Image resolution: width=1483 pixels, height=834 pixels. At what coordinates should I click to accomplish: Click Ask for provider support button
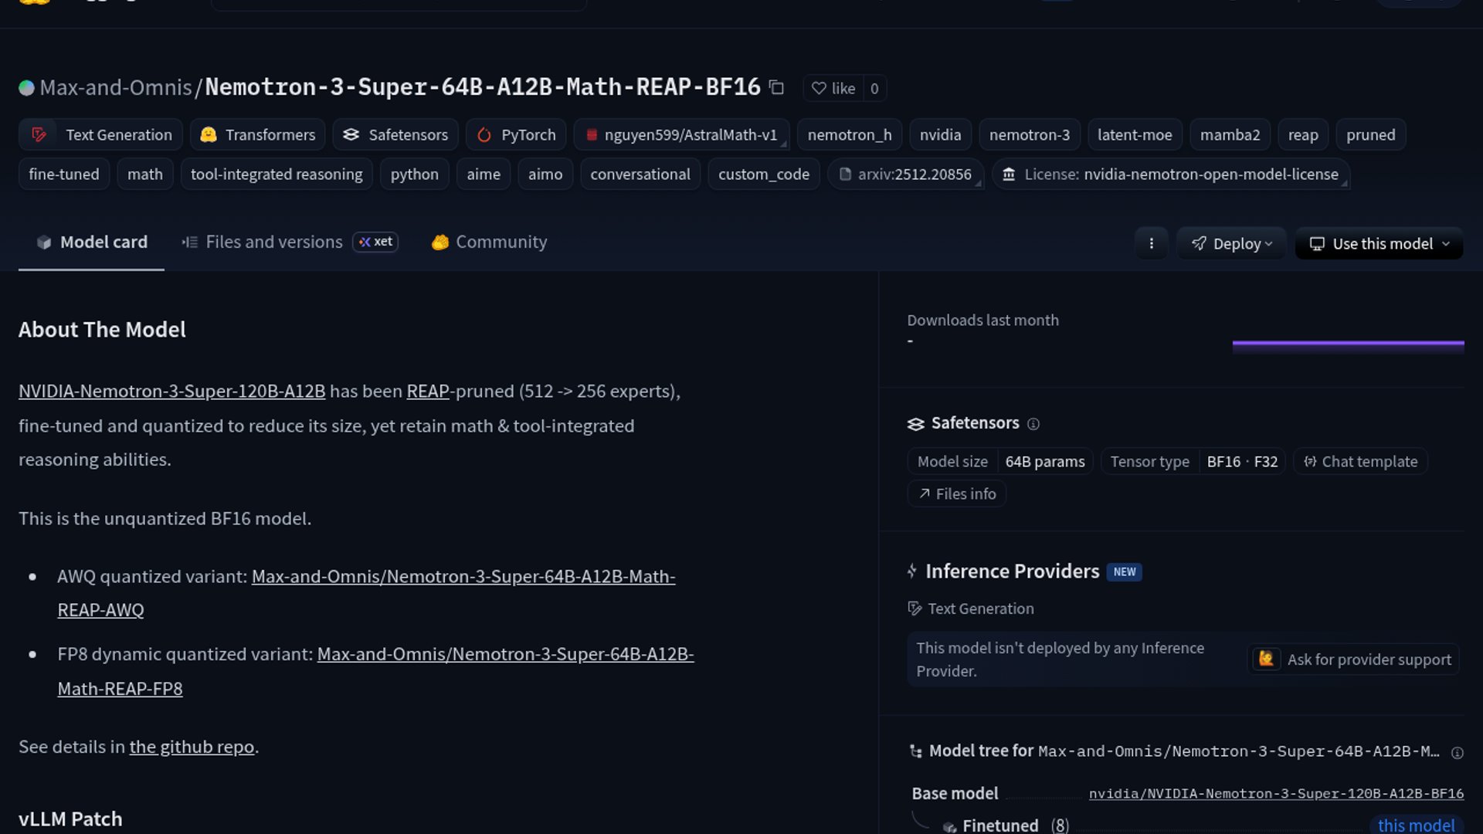pos(1353,659)
